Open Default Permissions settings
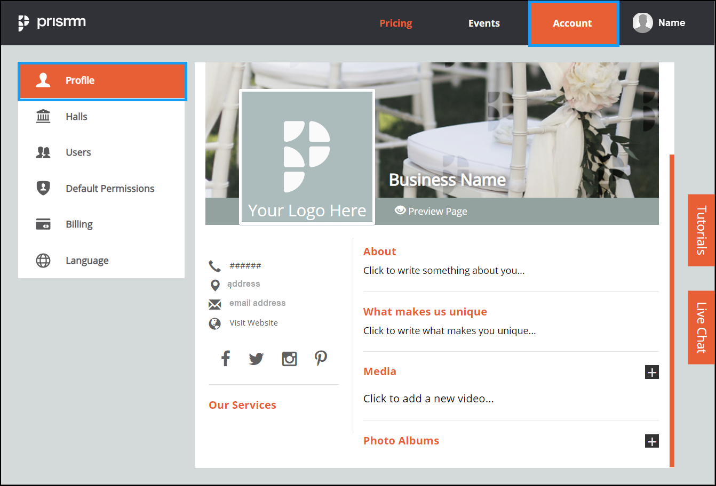This screenshot has width=716, height=486. 101,189
